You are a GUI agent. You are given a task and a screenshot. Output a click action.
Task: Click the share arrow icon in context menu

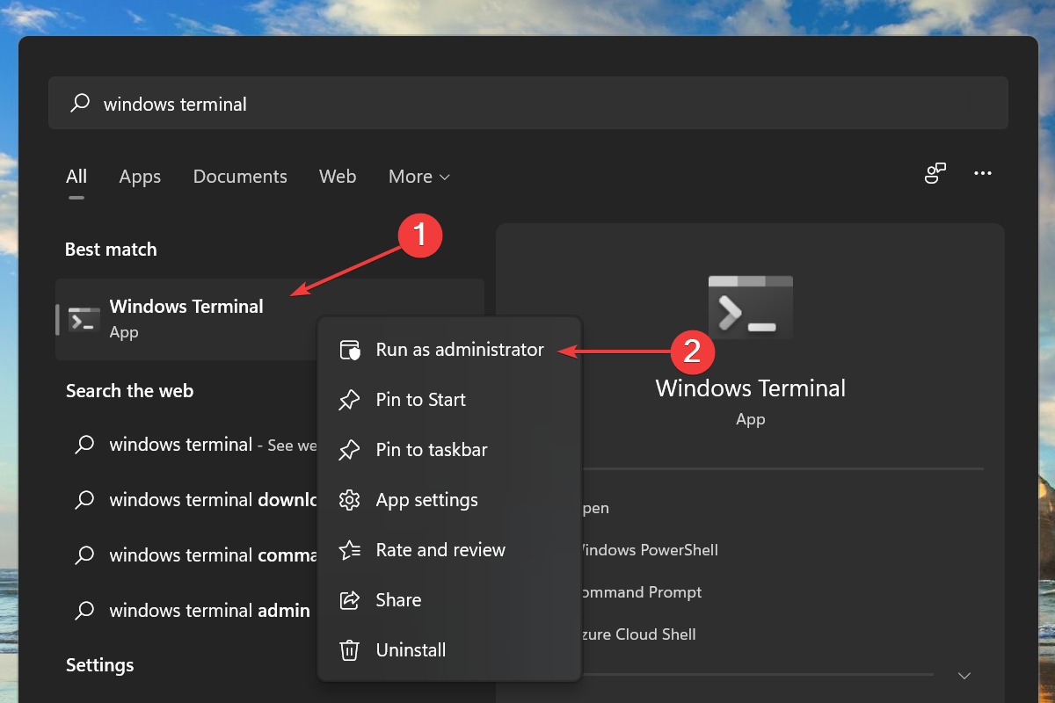(349, 600)
